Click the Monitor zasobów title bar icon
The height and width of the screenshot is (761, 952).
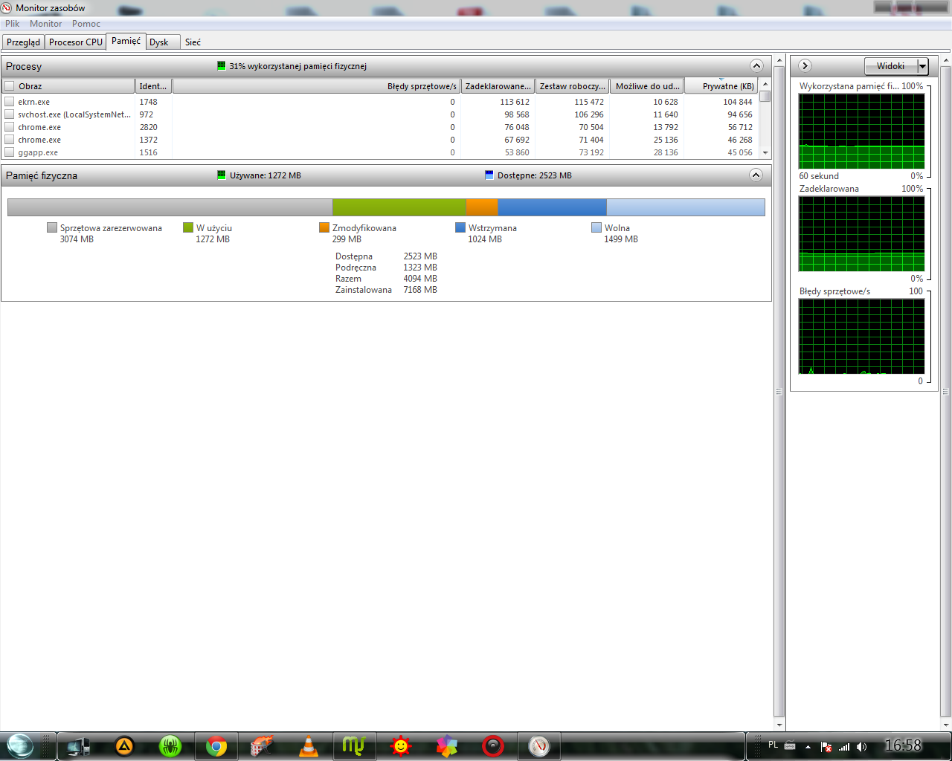click(x=7, y=7)
